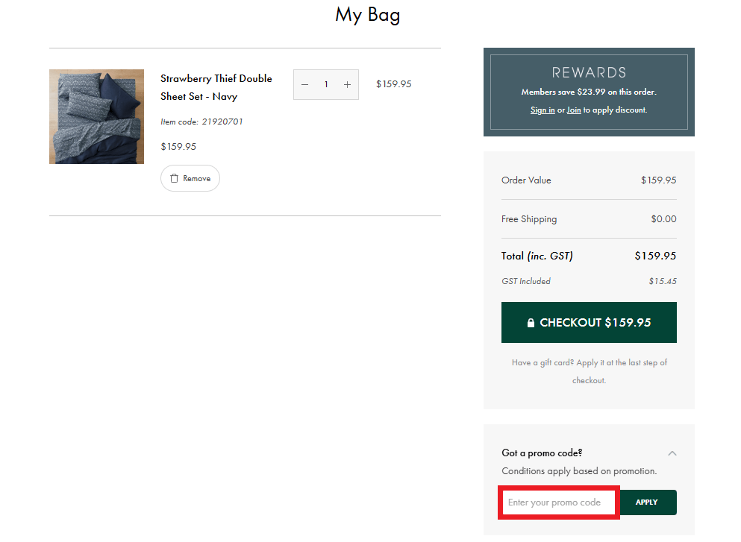This screenshot has height=542, width=741.
Task: Increase quantity with the plus icon
Action: coord(347,85)
